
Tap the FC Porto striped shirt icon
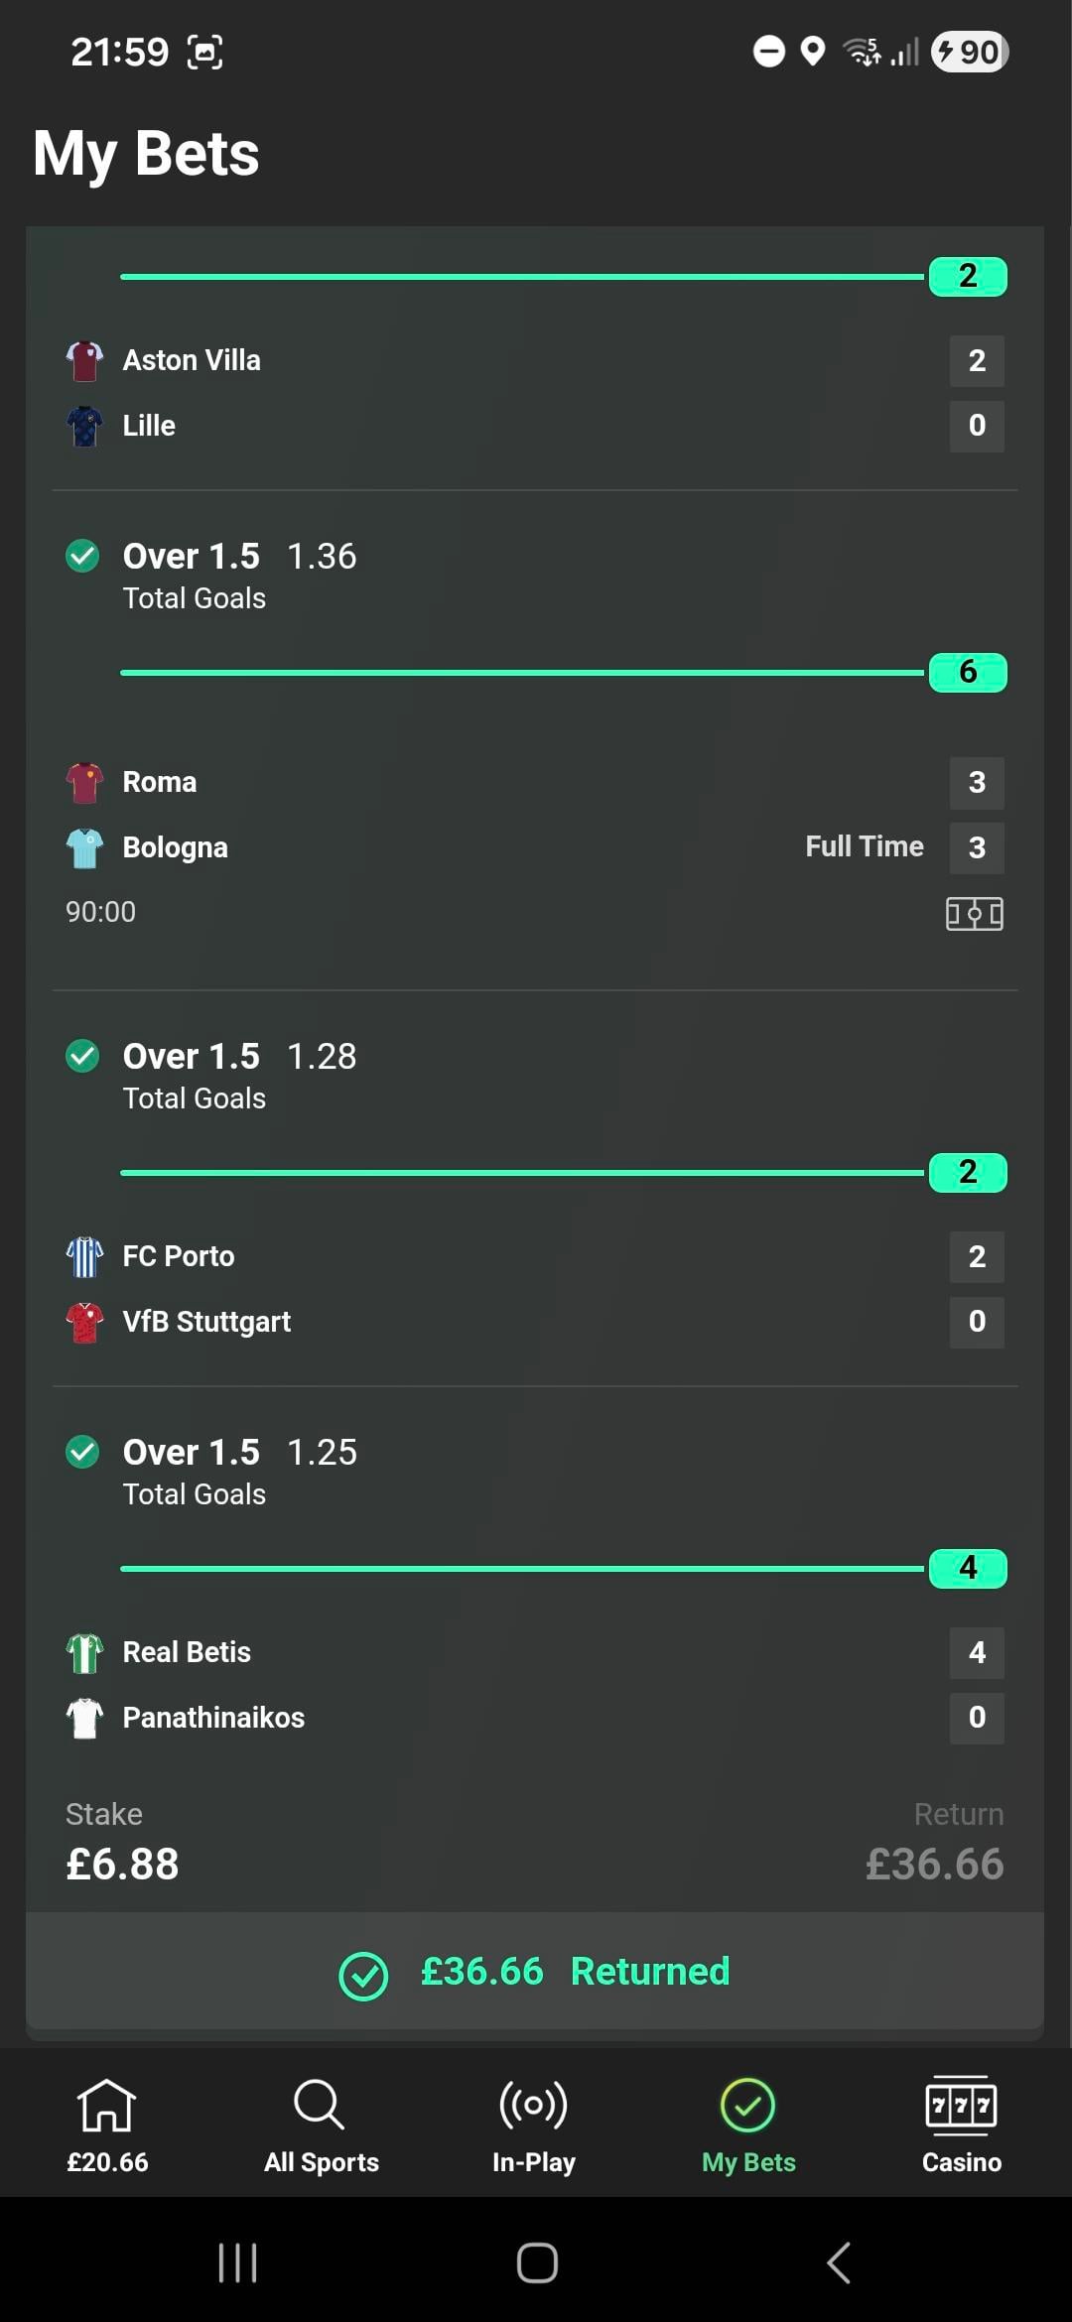pos(84,1257)
